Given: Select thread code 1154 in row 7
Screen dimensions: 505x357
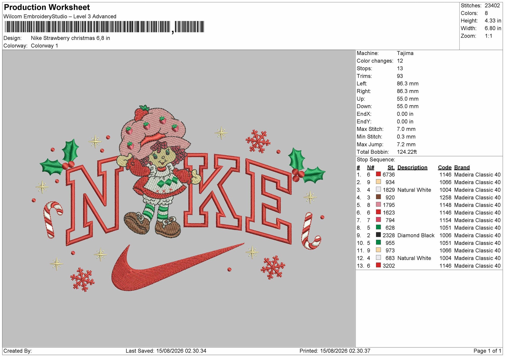Looking at the screenshot, I should (445, 220).
